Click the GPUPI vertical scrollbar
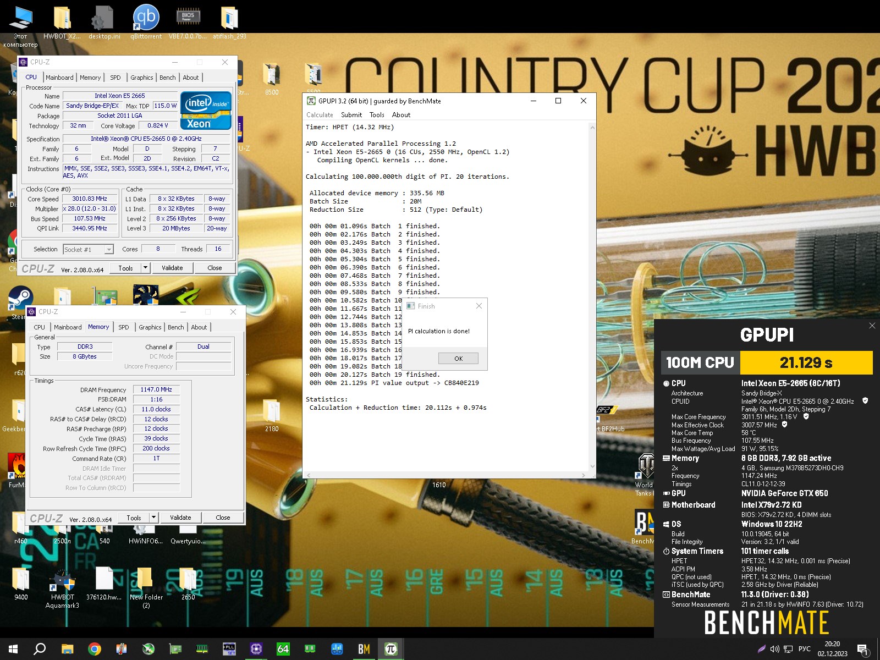880x660 pixels. 592,297
